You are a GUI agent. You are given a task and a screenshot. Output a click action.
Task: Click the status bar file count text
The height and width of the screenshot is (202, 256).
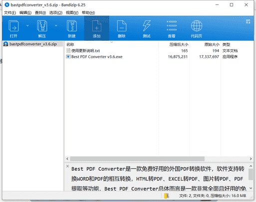[x=213, y=196]
